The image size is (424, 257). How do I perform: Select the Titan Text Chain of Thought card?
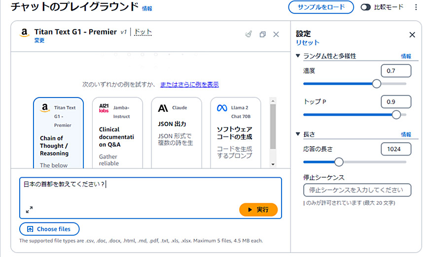(58, 133)
